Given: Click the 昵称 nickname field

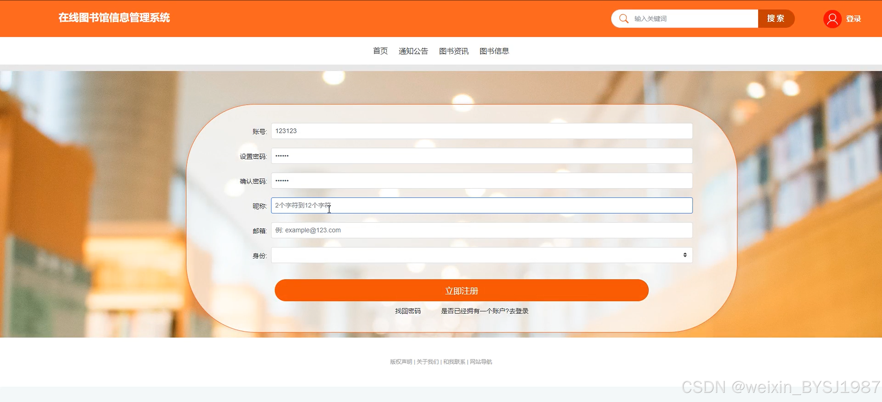Looking at the screenshot, I should click(x=482, y=206).
